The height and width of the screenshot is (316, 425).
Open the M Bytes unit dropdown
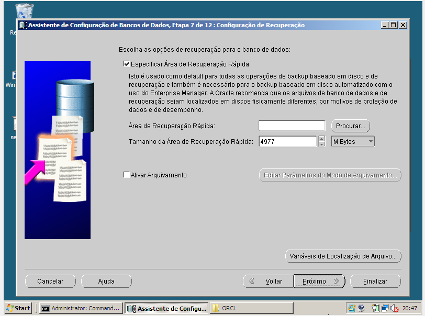click(353, 141)
